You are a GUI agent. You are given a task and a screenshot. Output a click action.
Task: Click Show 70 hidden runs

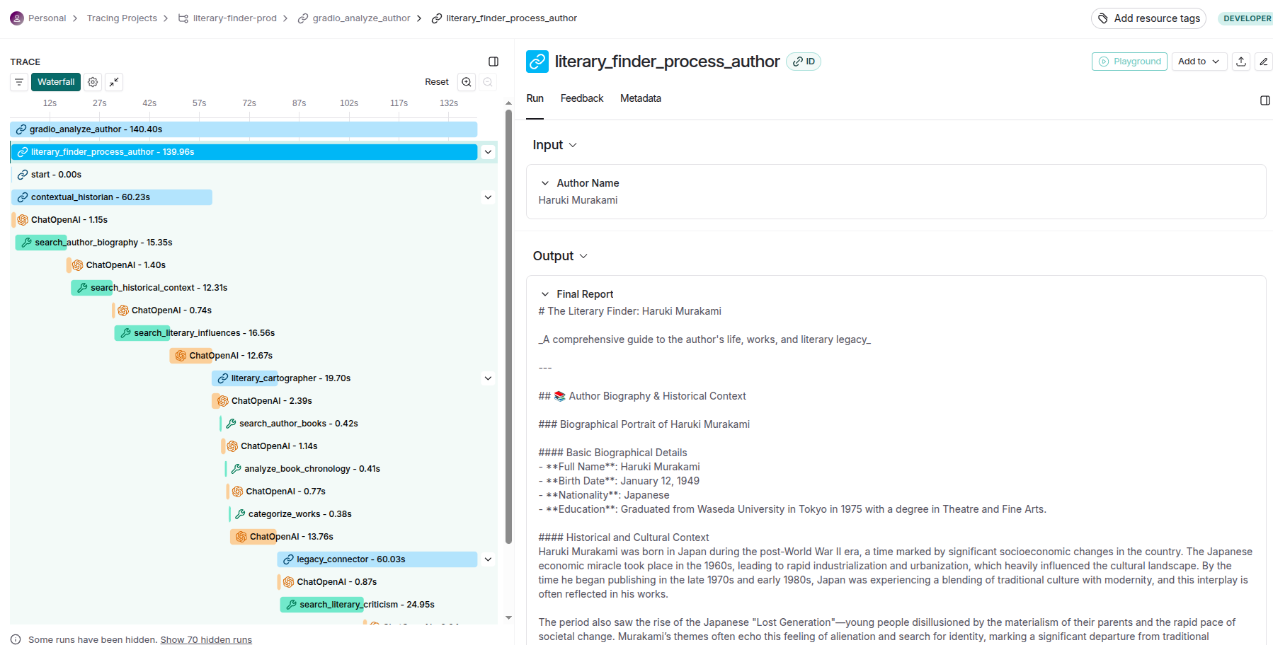[x=206, y=639]
